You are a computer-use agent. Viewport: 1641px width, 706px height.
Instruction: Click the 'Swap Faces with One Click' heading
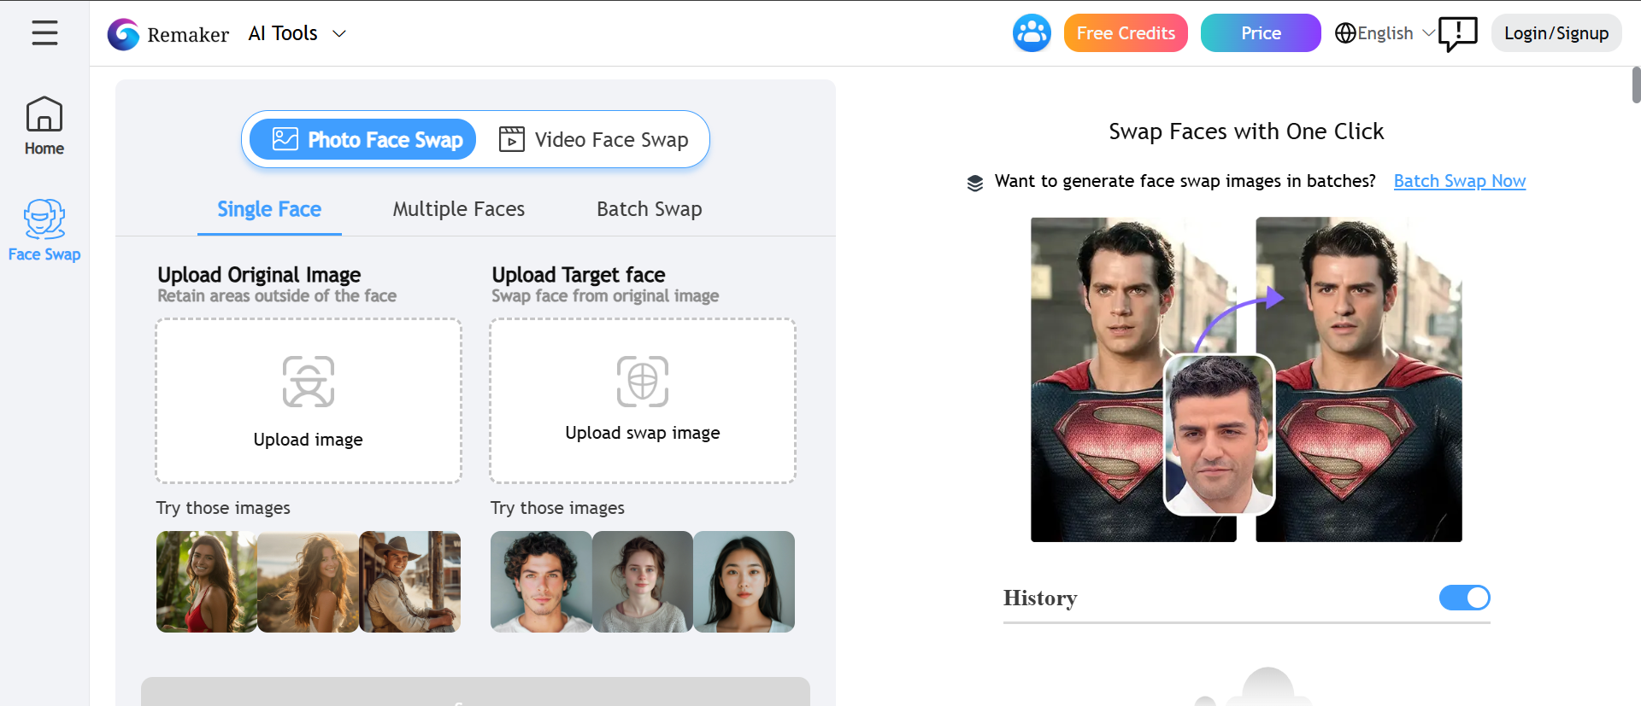(x=1246, y=131)
